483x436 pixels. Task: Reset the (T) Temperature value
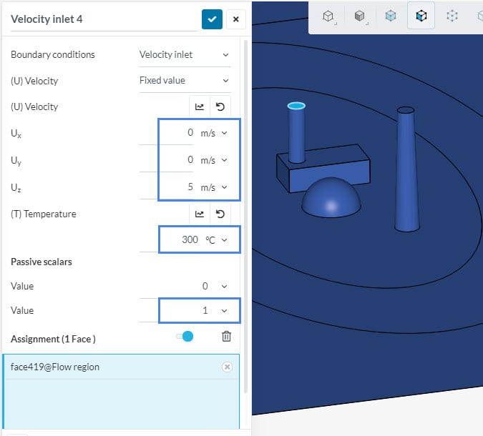(x=220, y=214)
